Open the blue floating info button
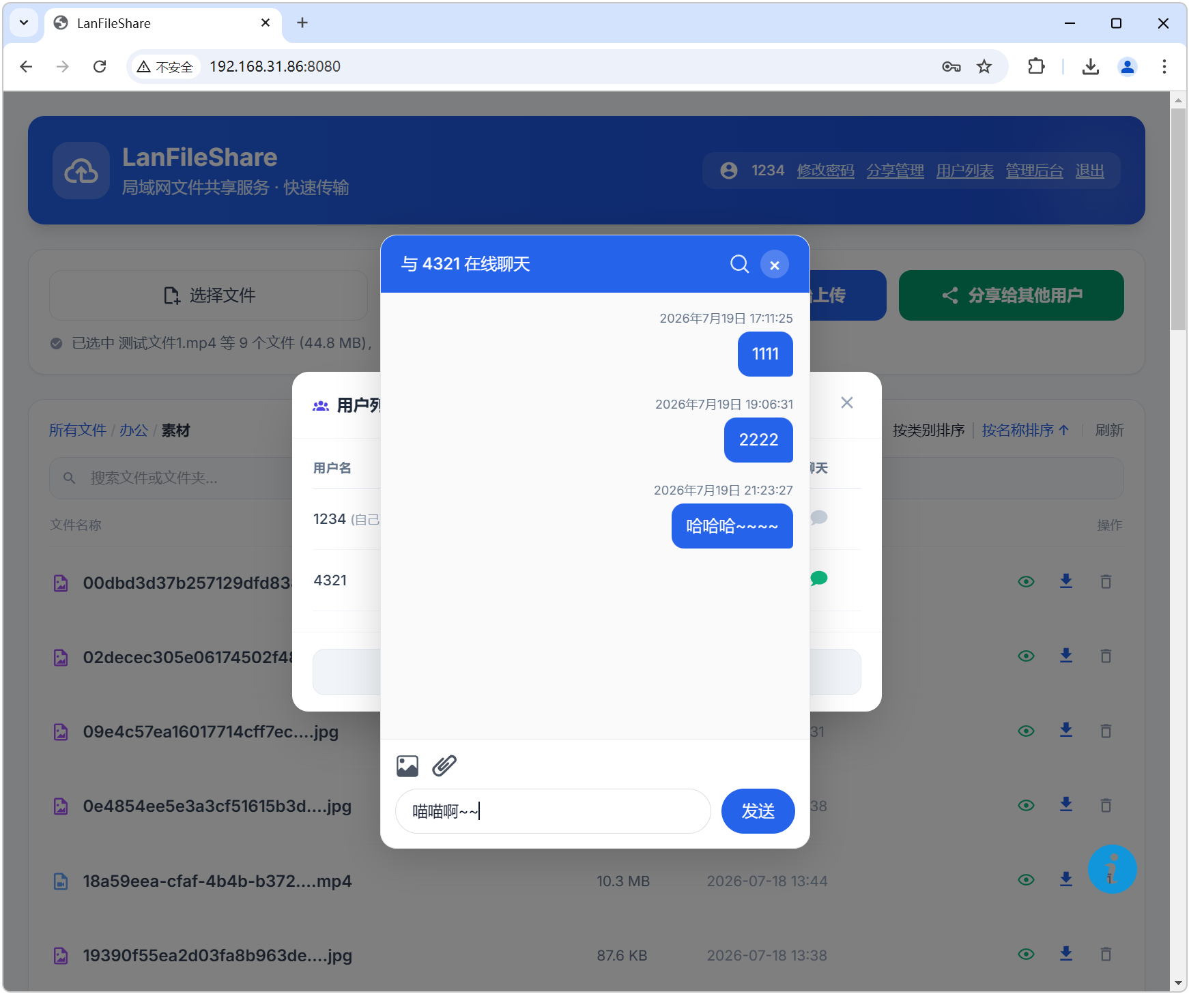 pos(1112,869)
